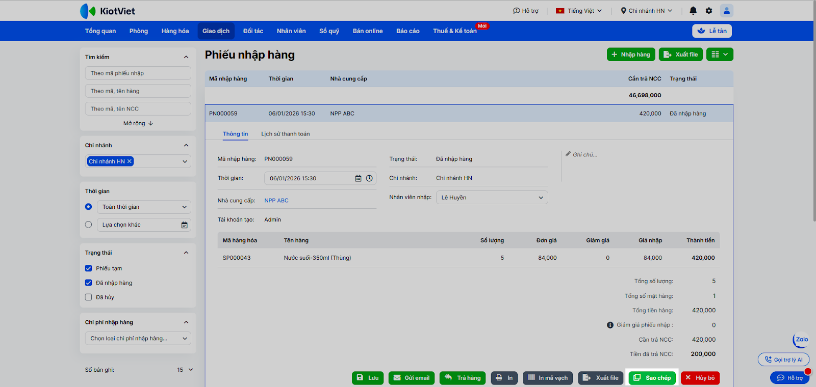Open the Đối tác menu
816x387 pixels.
pyautogui.click(x=253, y=31)
